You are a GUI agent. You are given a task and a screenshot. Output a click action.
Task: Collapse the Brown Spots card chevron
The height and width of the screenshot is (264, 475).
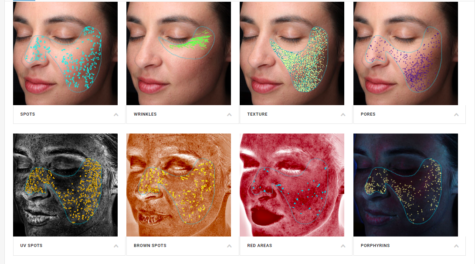pyautogui.click(x=229, y=246)
